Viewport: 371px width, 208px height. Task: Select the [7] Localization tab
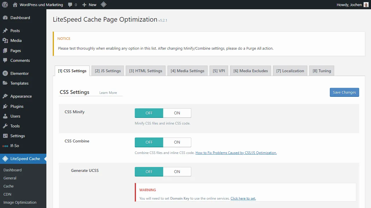(290, 71)
